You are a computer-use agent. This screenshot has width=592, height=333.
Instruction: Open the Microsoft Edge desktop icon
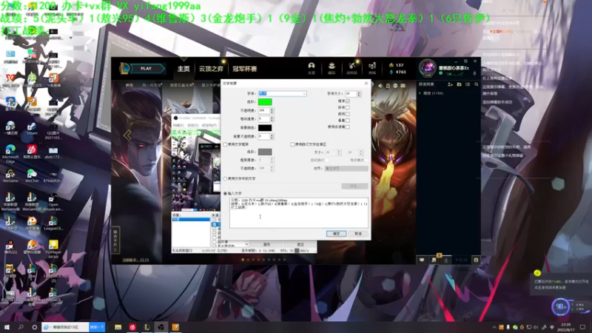click(x=10, y=154)
